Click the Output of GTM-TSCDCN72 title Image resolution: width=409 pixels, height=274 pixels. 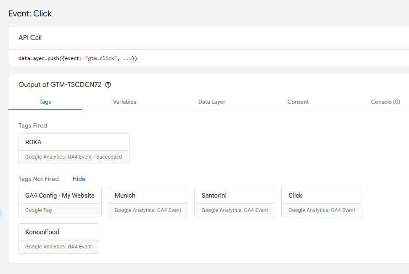click(60, 85)
